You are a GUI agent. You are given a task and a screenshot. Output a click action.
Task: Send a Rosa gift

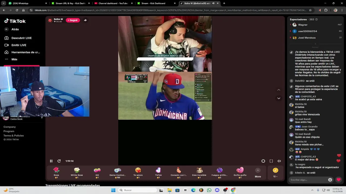(56, 173)
